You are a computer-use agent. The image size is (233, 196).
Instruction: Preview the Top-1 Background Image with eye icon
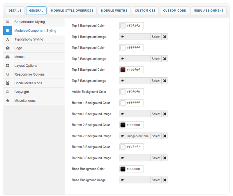point(122,37)
